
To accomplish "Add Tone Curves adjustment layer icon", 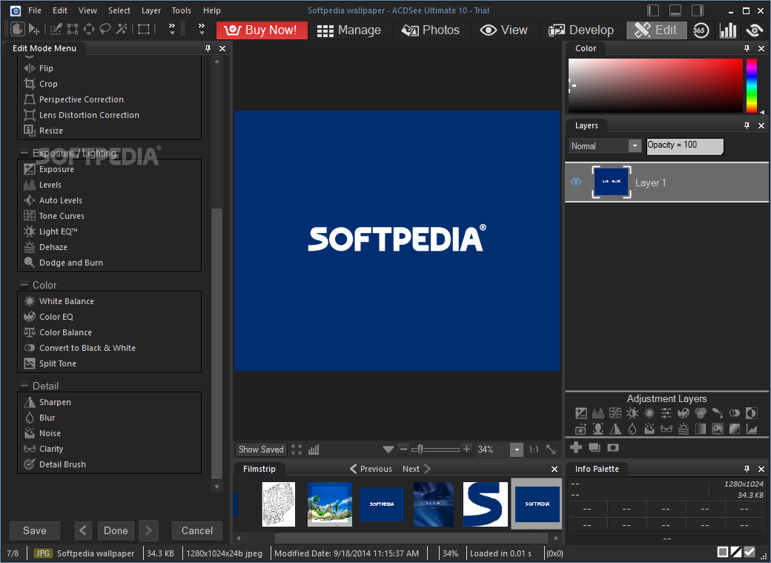I will (x=615, y=413).
